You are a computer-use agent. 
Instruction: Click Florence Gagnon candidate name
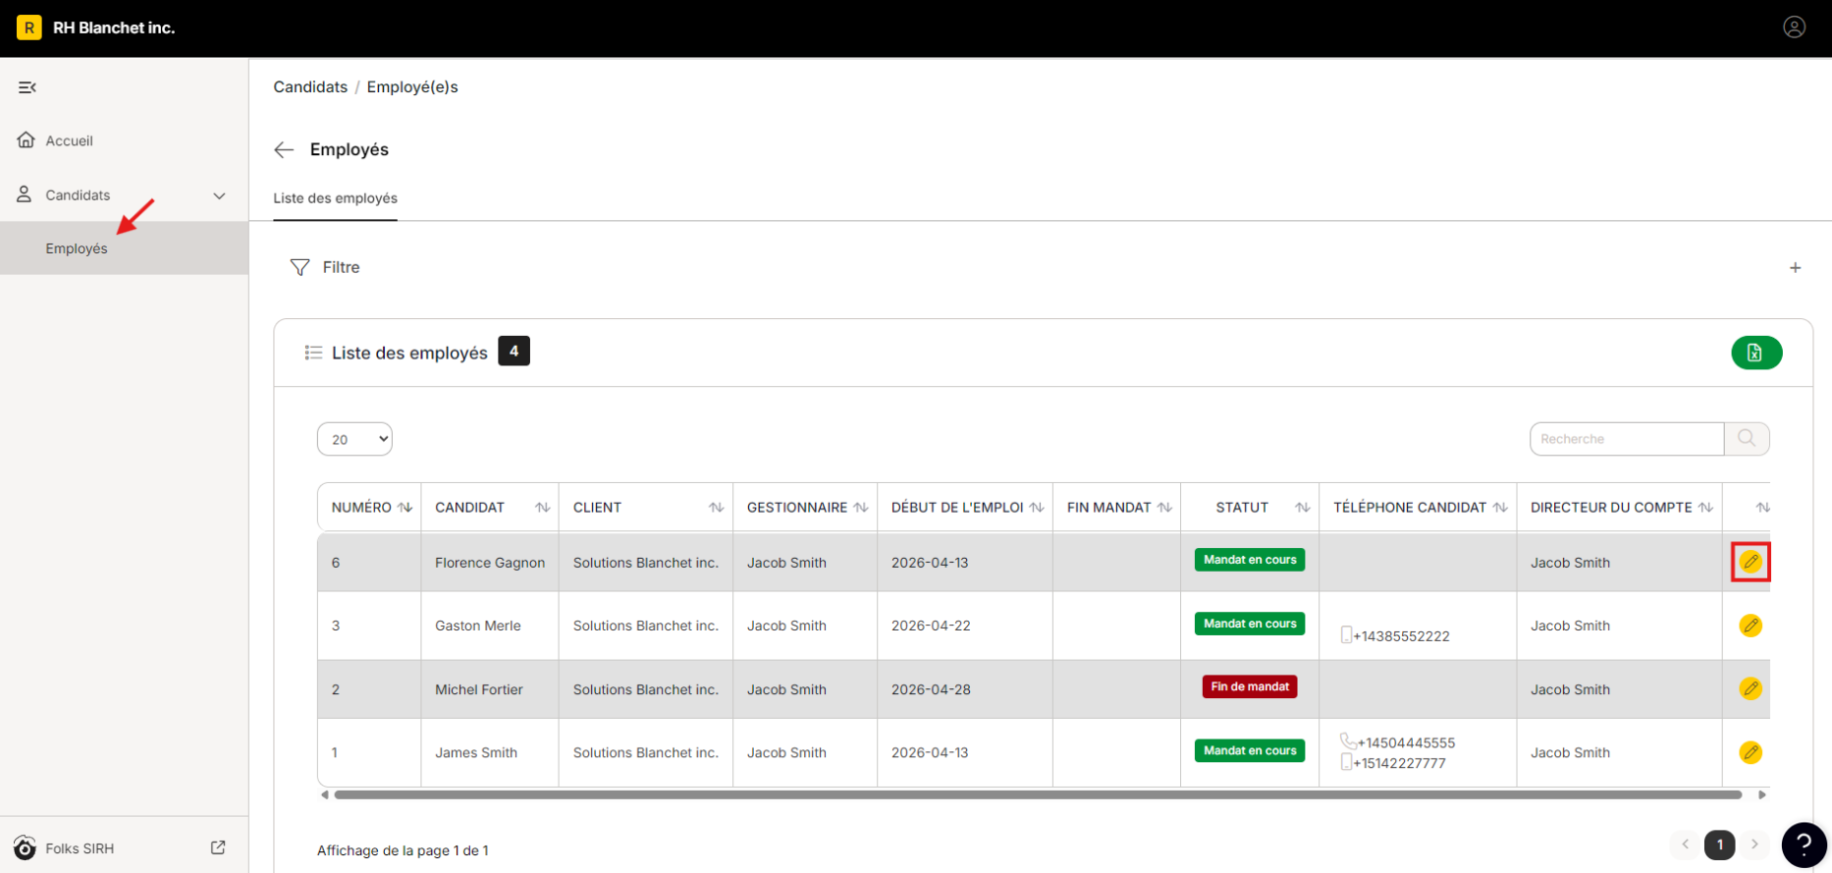490,563
